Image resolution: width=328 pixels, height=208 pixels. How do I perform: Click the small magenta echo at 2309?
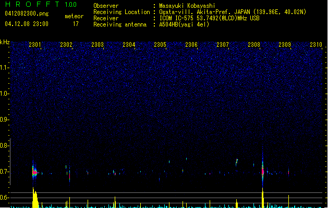tap(288, 172)
